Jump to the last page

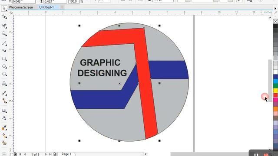click(50, 154)
